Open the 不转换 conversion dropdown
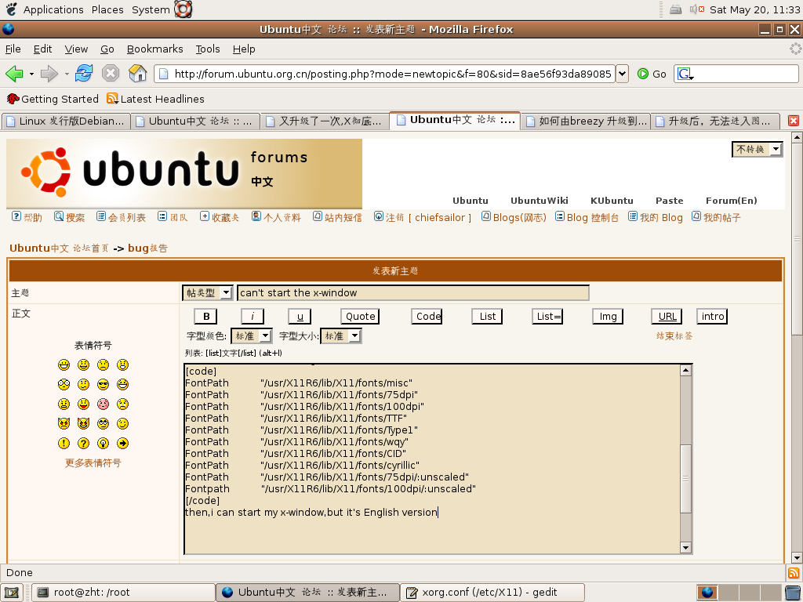This screenshot has height=602, width=803. click(x=758, y=149)
